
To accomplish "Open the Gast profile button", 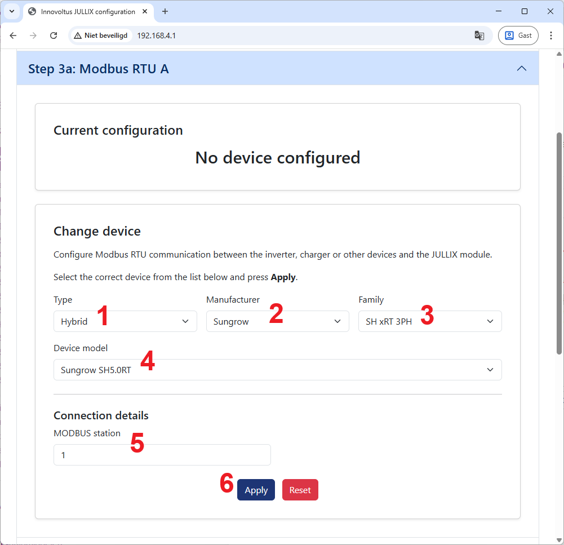I will coord(518,36).
